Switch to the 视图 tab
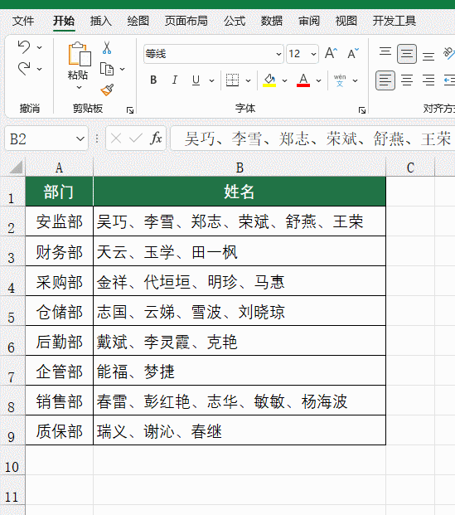Viewport: 455px width, 515px height. [x=346, y=21]
